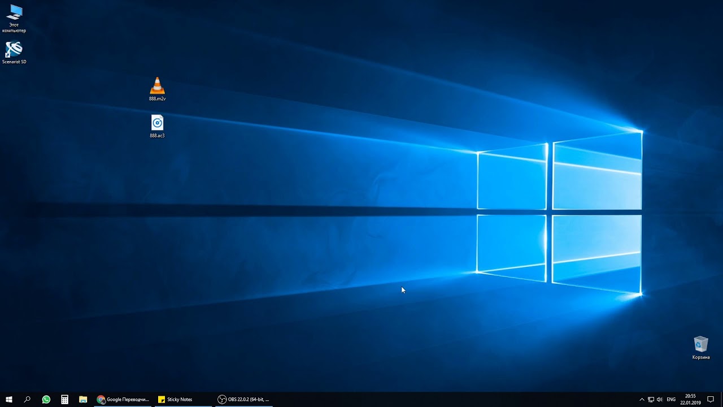The image size is (723, 407).
Task: Switch to OBS 22.0.2 taskbar window
Action: [x=244, y=399]
